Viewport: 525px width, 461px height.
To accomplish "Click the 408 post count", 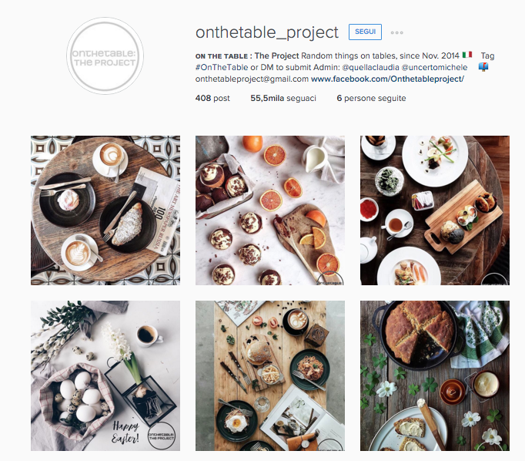I will click(x=212, y=98).
